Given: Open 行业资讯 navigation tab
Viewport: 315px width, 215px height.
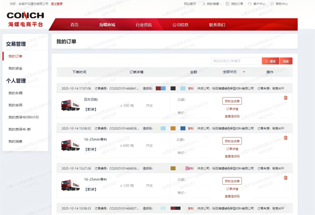Looking at the screenshot, I should tap(144, 25).
